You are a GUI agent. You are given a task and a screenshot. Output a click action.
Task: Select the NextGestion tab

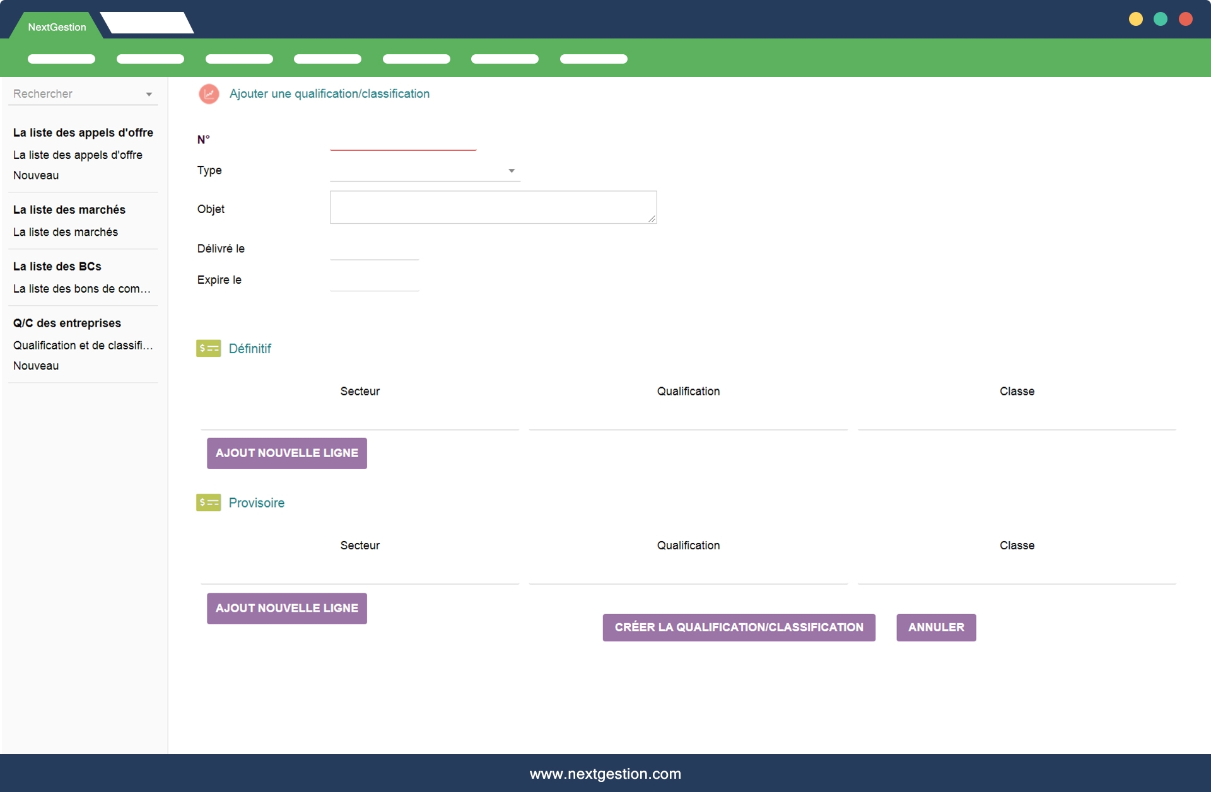pos(57,27)
